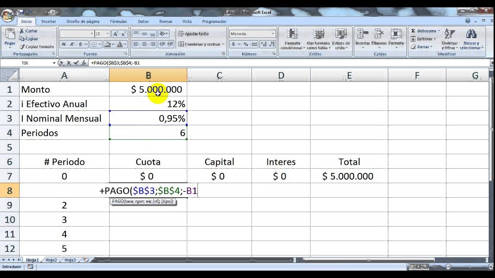Image resolution: width=495 pixels, height=278 pixels.
Task: Open Dar formato como tabla menu
Action: point(318,39)
